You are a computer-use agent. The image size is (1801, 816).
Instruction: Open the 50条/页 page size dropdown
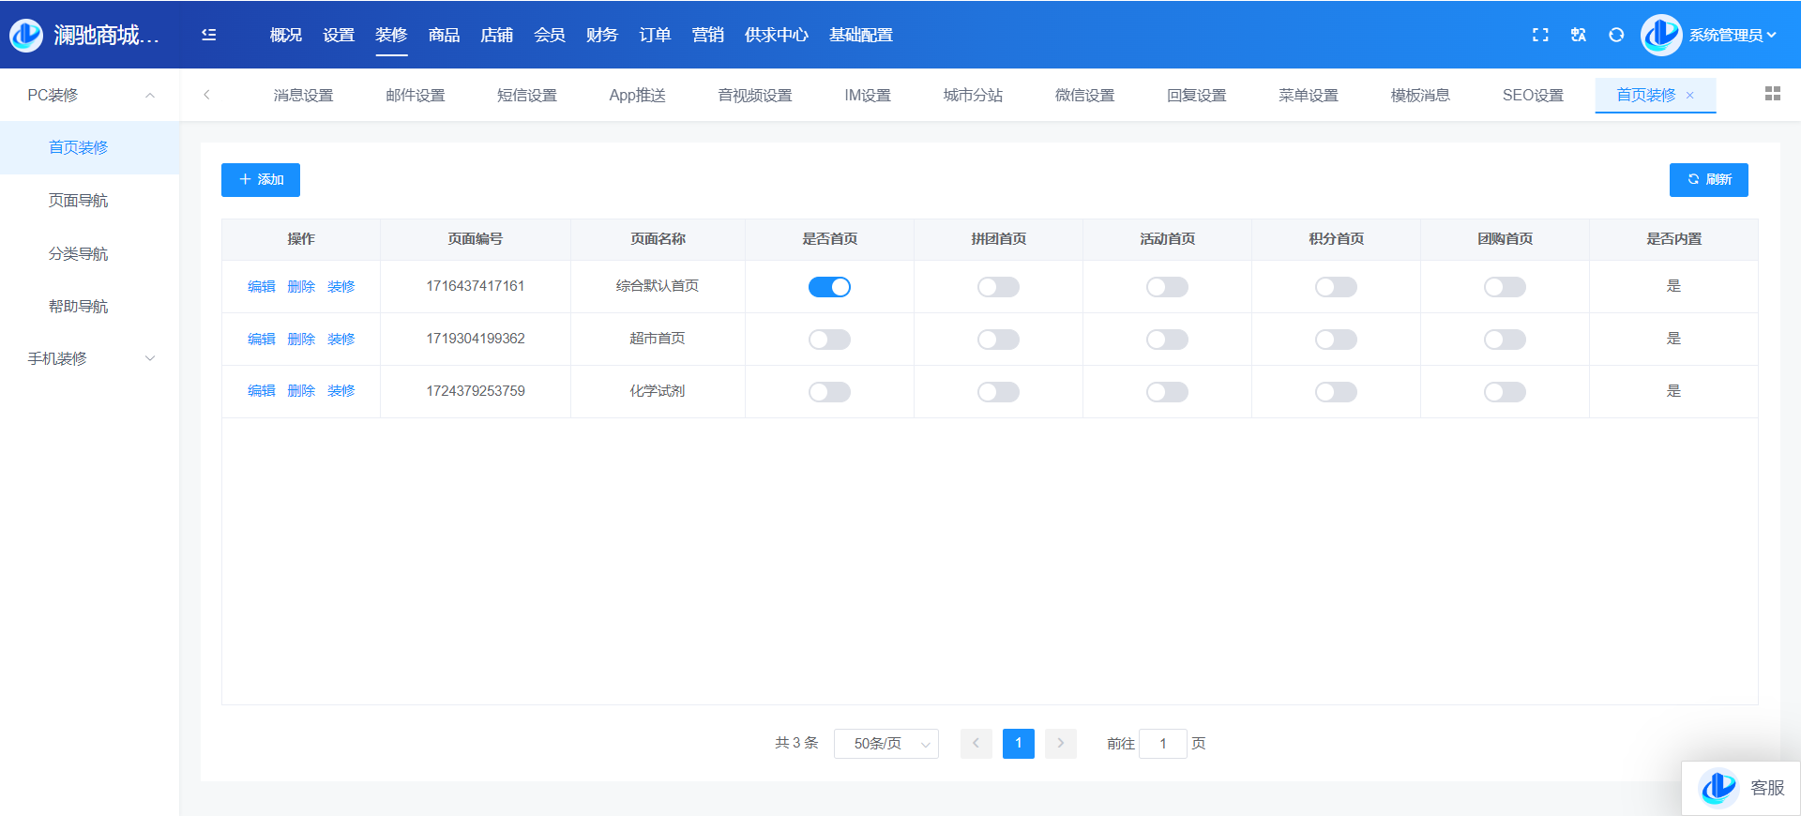[885, 744]
